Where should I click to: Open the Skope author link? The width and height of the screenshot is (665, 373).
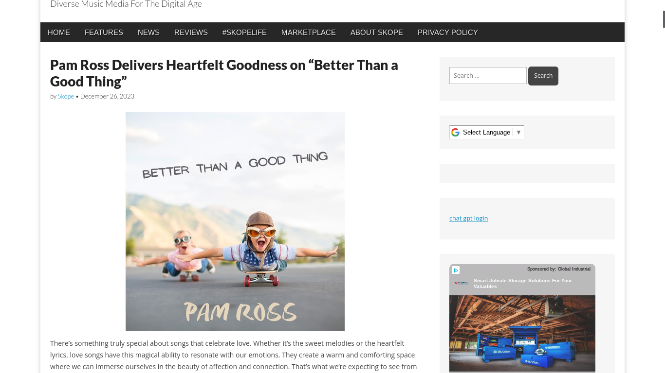pos(66,96)
